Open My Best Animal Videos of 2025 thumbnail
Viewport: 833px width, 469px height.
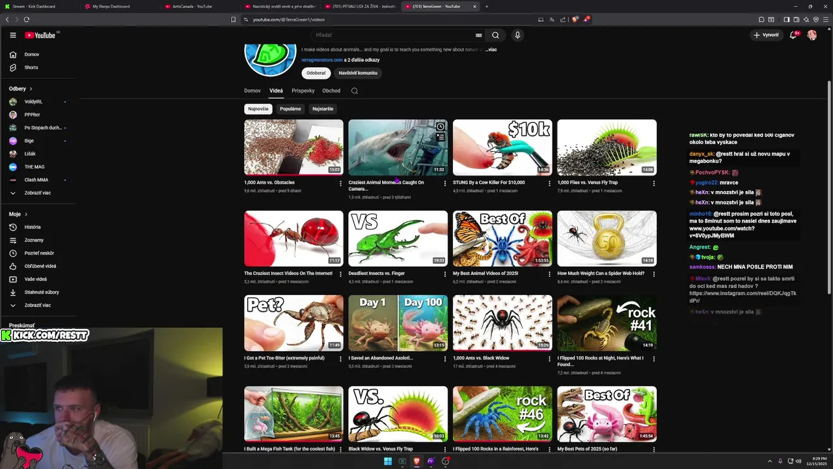tap(502, 238)
